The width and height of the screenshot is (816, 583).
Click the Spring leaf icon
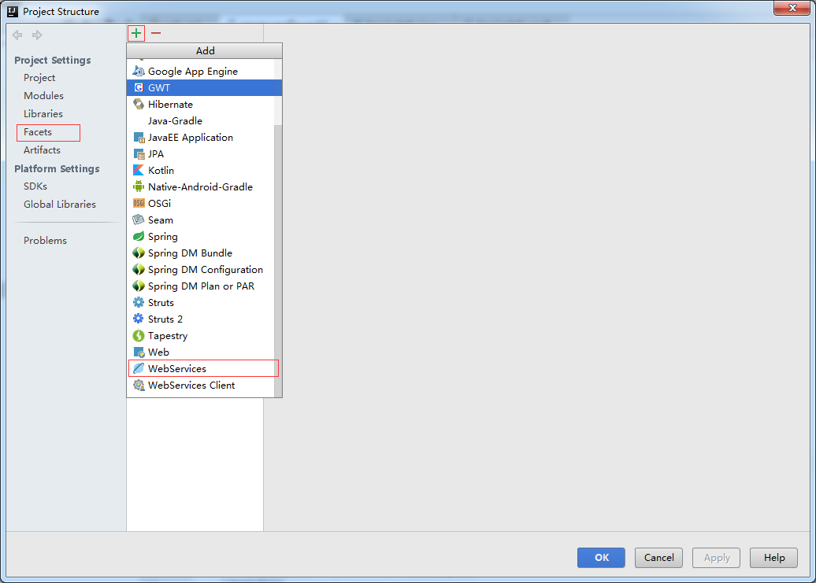tap(139, 236)
